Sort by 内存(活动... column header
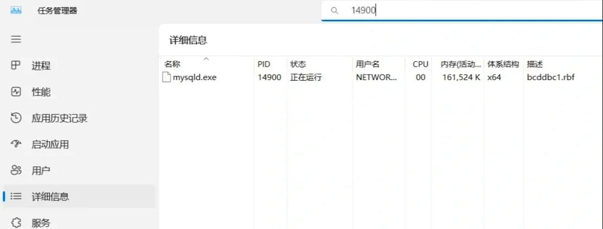The image size is (603, 229). click(x=461, y=64)
